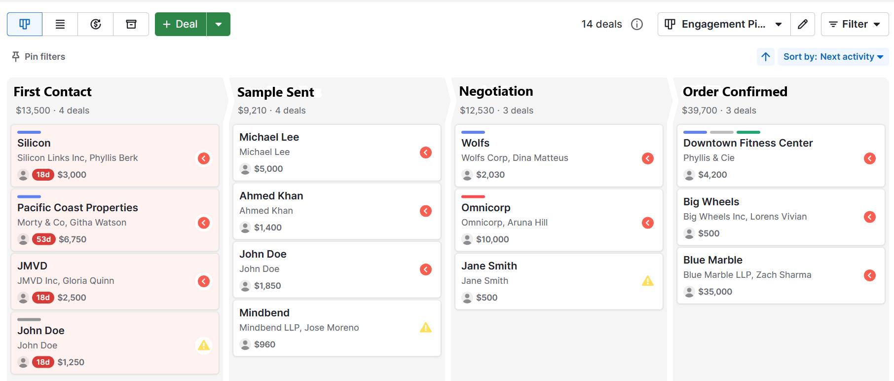Click overdue icon on Downtown Fitness Center
Image resolution: width=894 pixels, height=381 pixels.
870,158
